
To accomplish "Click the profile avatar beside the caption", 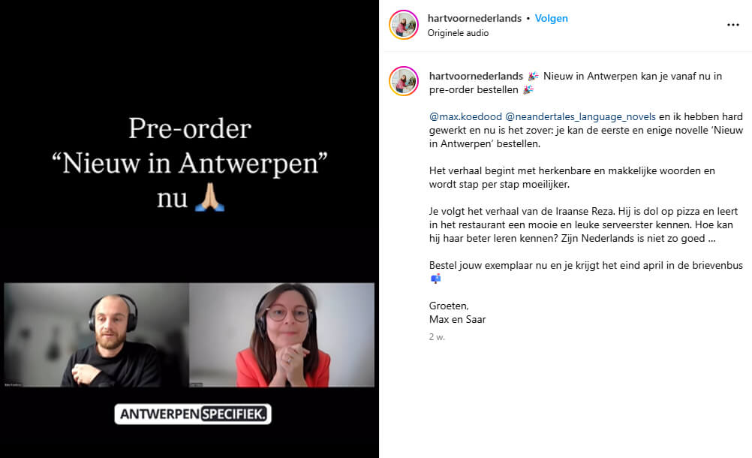I will 404,81.
